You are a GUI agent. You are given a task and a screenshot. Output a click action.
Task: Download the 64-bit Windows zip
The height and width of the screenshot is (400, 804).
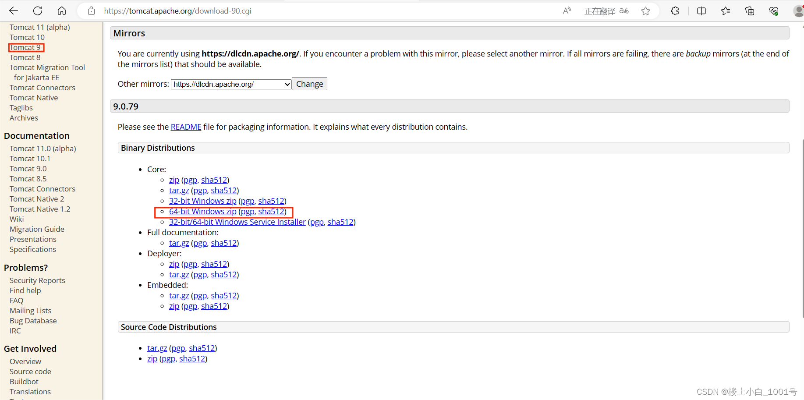point(202,212)
